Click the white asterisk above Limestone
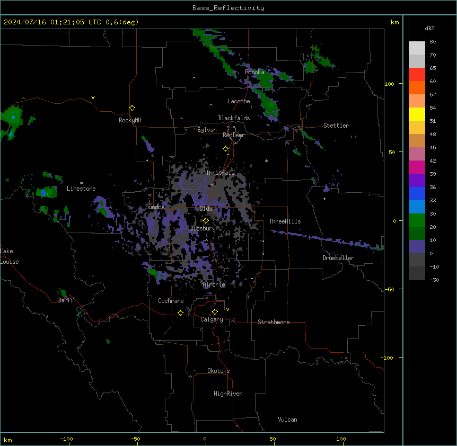Image resolution: width=457 pixels, height=446 pixels. pos(81,183)
